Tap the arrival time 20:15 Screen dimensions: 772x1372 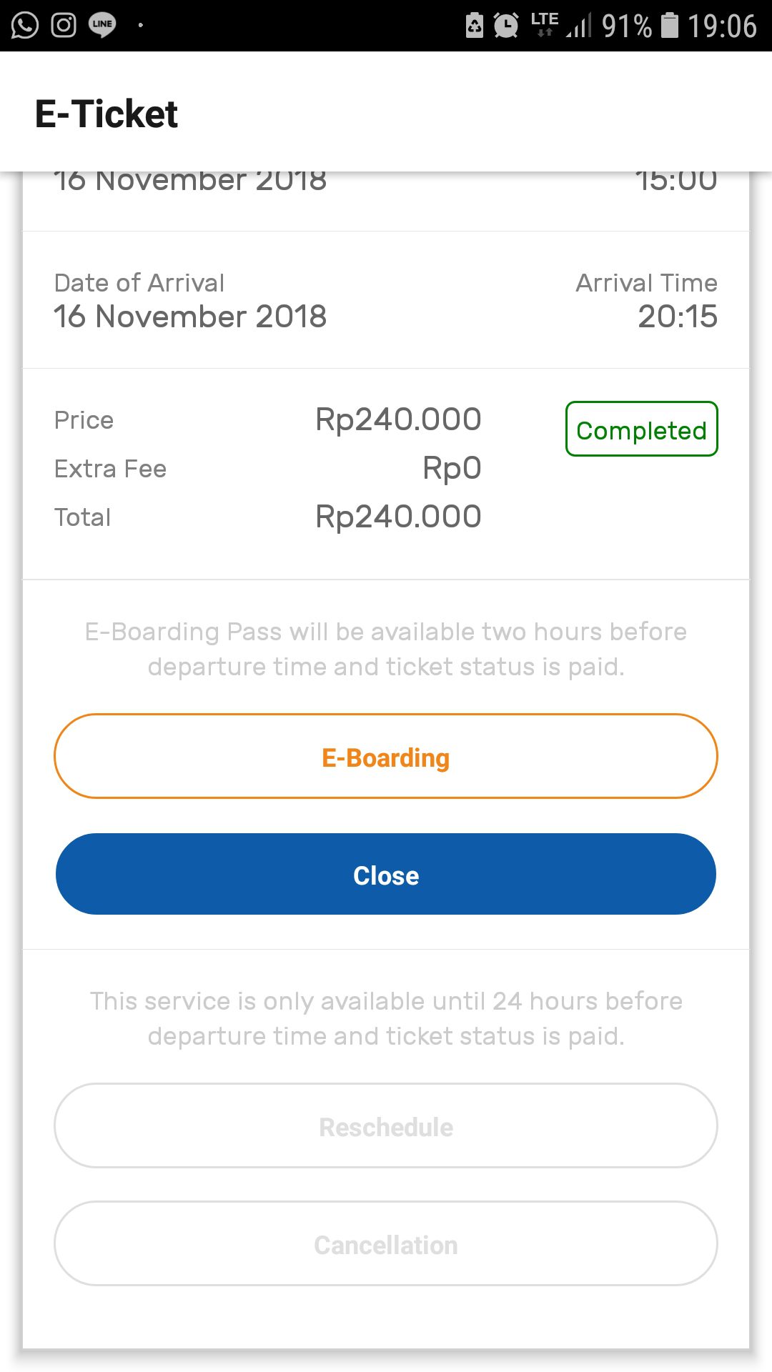click(677, 317)
